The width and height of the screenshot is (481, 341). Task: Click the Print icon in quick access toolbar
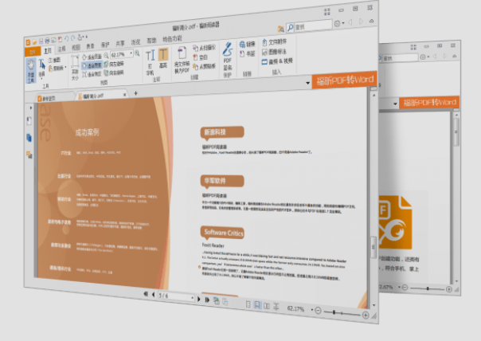click(x=47, y=40)
